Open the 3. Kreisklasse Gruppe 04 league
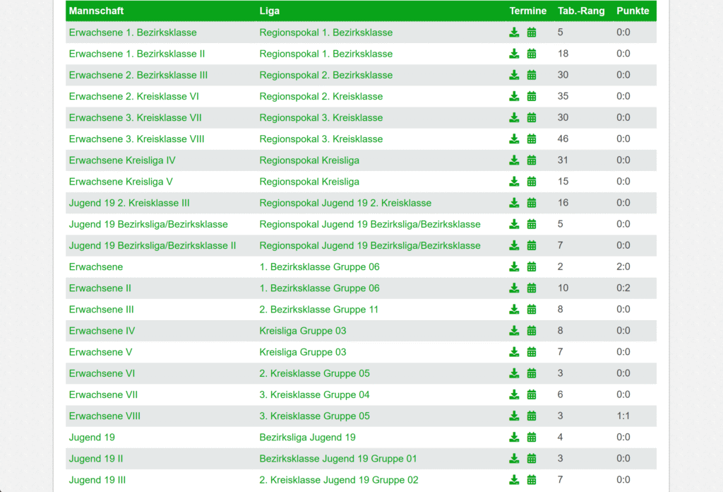723x492 pixels. 314,394
